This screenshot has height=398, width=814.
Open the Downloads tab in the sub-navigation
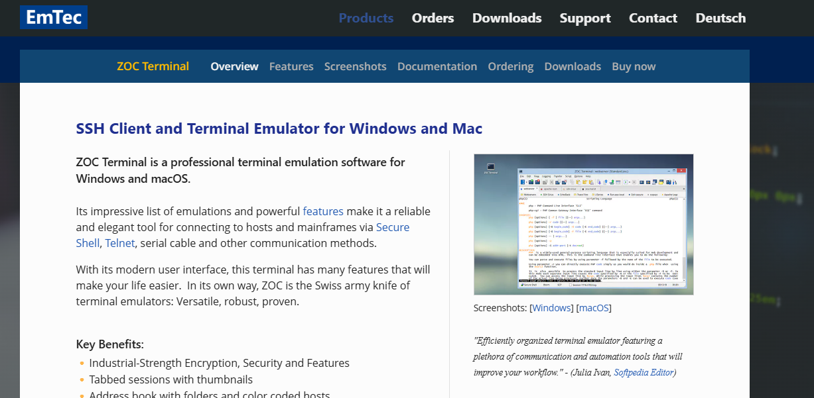[573, 66]
